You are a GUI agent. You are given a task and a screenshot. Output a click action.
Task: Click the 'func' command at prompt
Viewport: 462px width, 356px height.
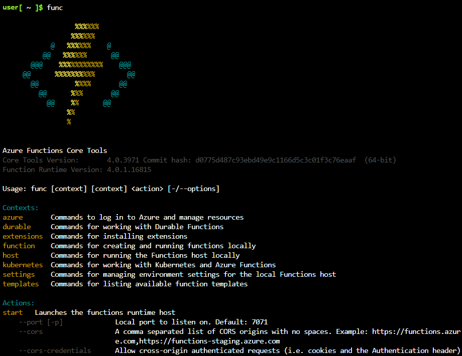(x=55, y=8)
